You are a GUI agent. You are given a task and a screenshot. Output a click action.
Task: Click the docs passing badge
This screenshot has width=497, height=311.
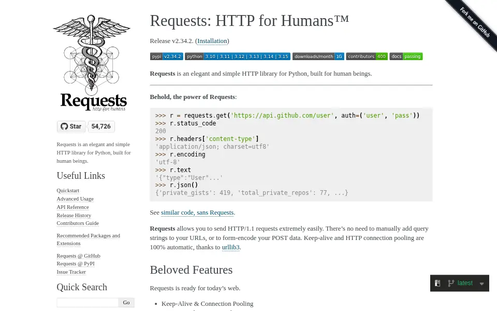(x=406, y=56)
